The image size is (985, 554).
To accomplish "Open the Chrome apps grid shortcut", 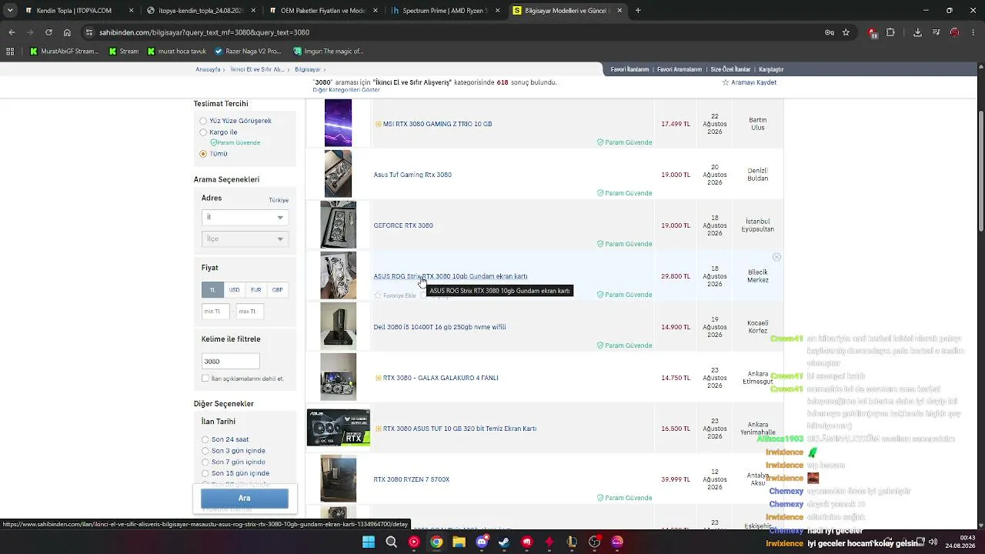I will [10, 52].
